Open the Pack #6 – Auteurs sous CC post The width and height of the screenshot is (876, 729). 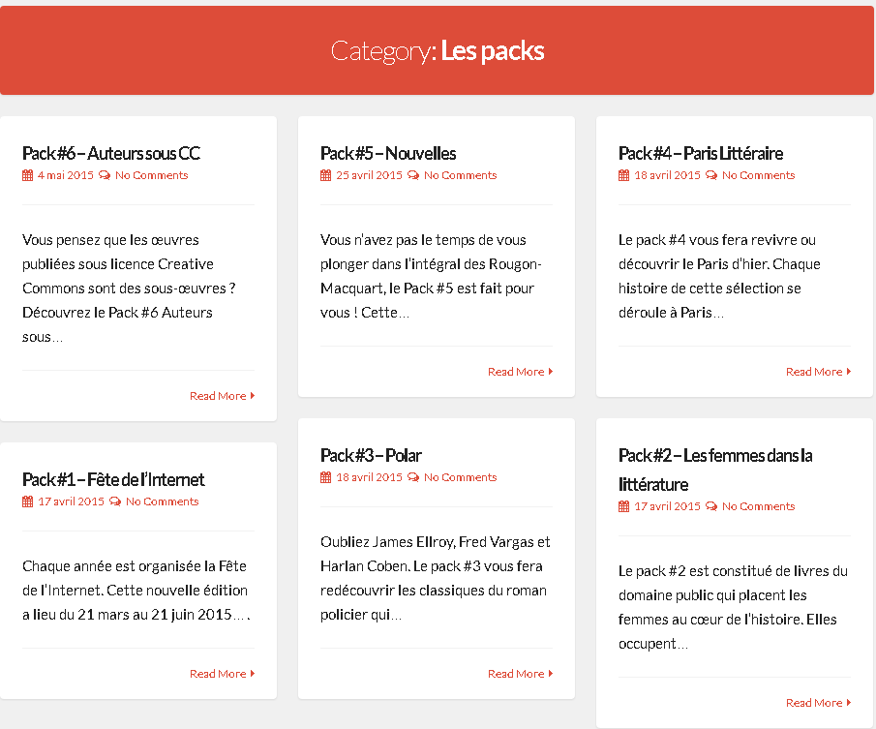(x=111, y=153)
